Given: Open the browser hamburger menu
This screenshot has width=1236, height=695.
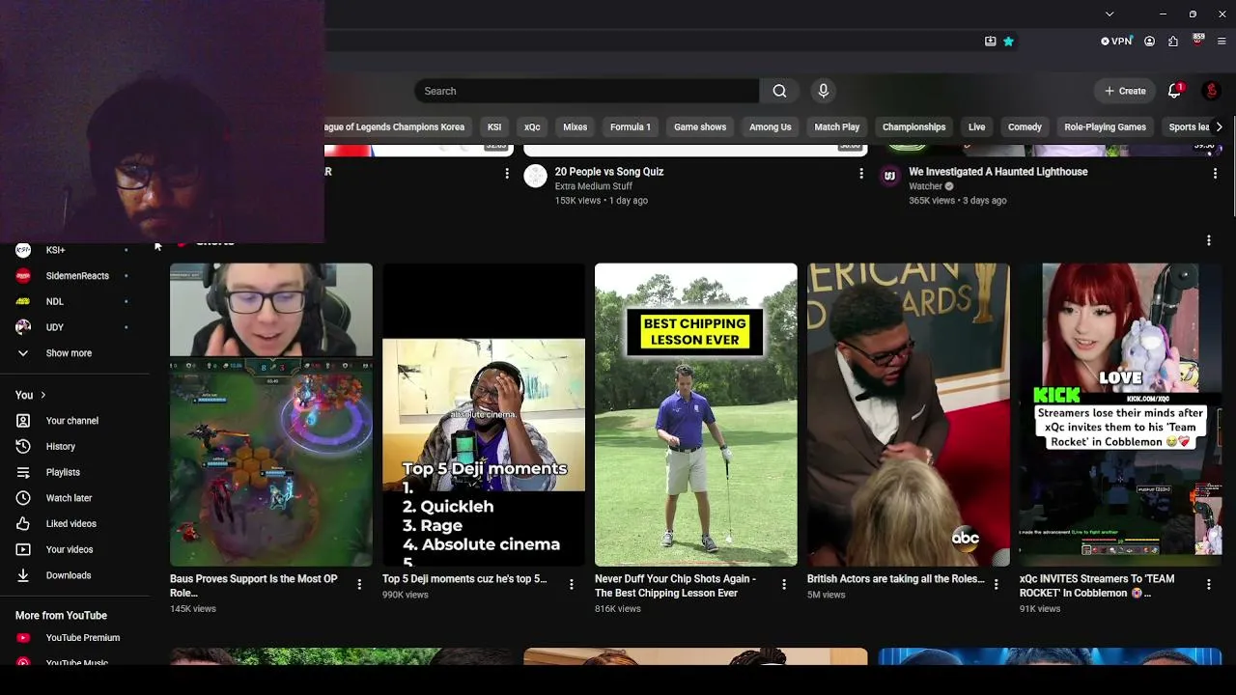Looking at the screenshot, I should tap(1222, 42).
